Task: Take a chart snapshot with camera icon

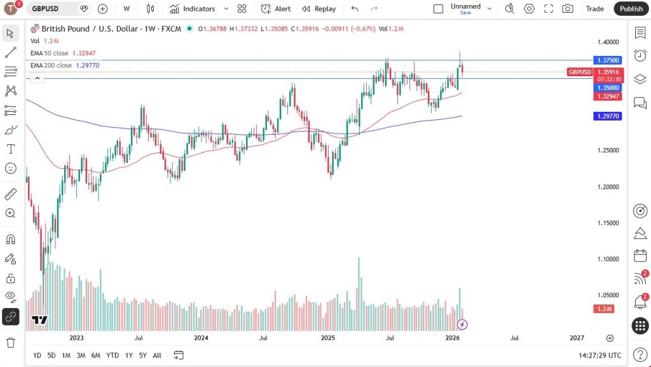Action: point(567,9)
